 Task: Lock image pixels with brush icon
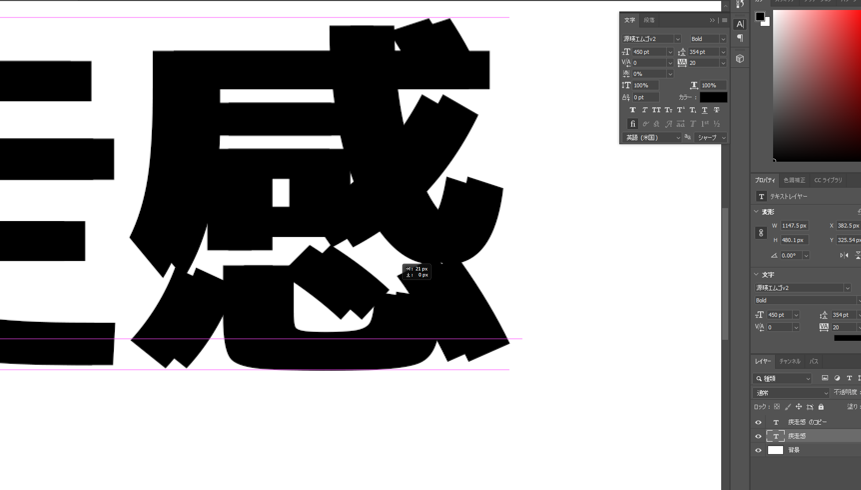(x=788, y=407)
